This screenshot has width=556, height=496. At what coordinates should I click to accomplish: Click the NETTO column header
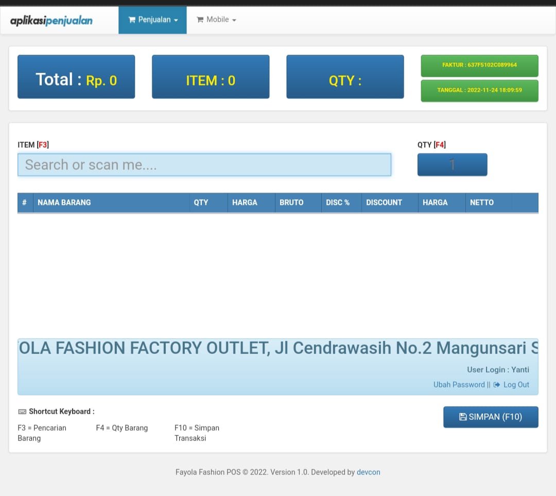(x=481, y=203)
